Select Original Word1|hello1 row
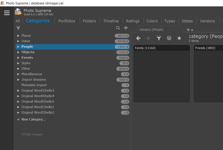The width and height of the screenshot is (223, 150). click(72, 107)
